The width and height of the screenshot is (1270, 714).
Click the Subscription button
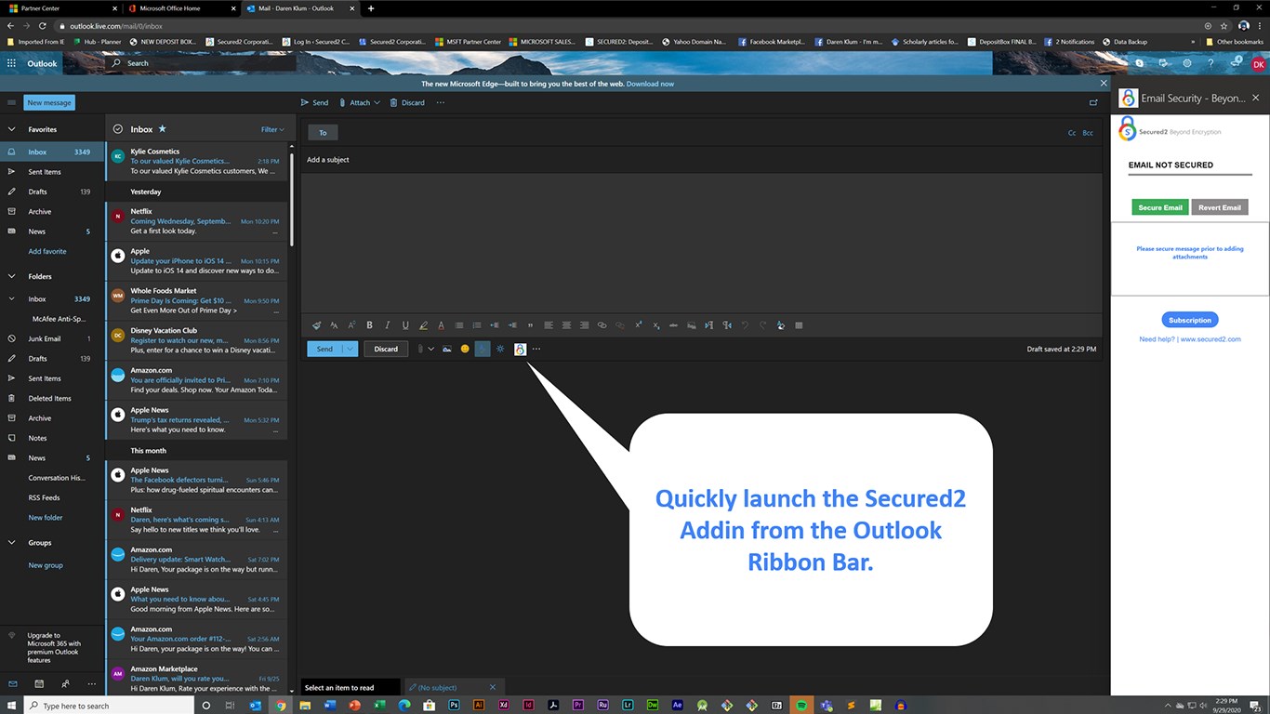coord(1190,320)
